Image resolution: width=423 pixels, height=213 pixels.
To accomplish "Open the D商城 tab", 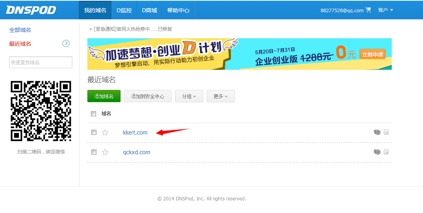I will (149, 10).
